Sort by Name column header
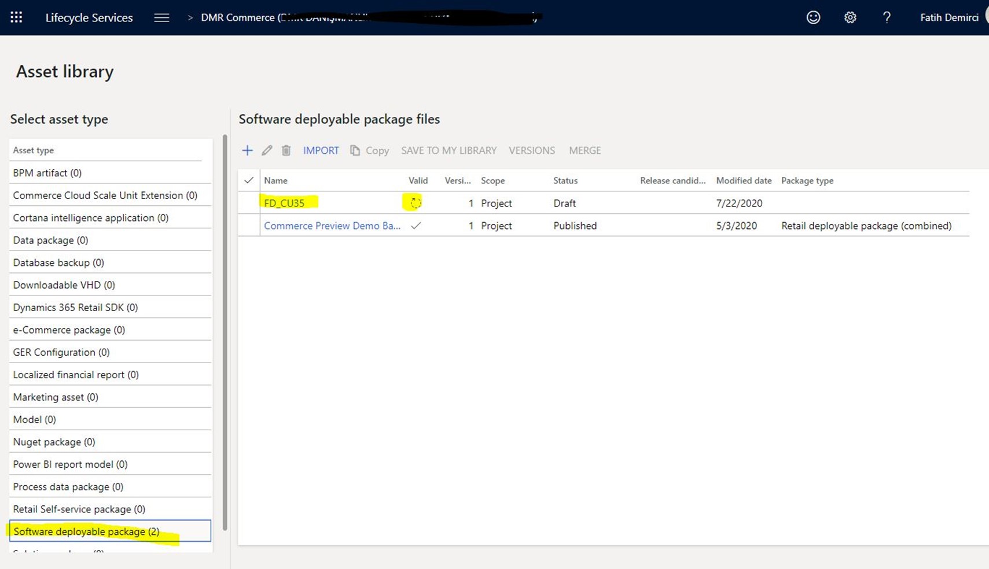 pos(275,180)
